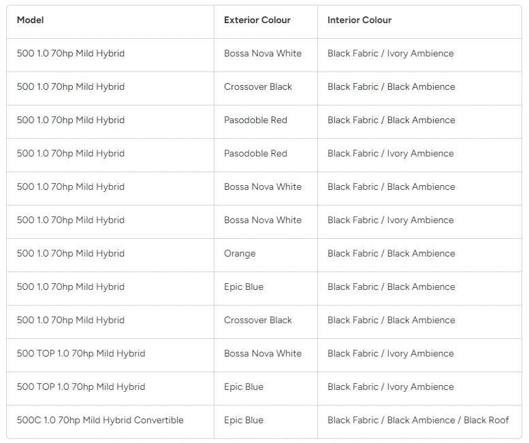Click the first Crossover Black cell
Screen dimensions: 529x443
(258, 87)
